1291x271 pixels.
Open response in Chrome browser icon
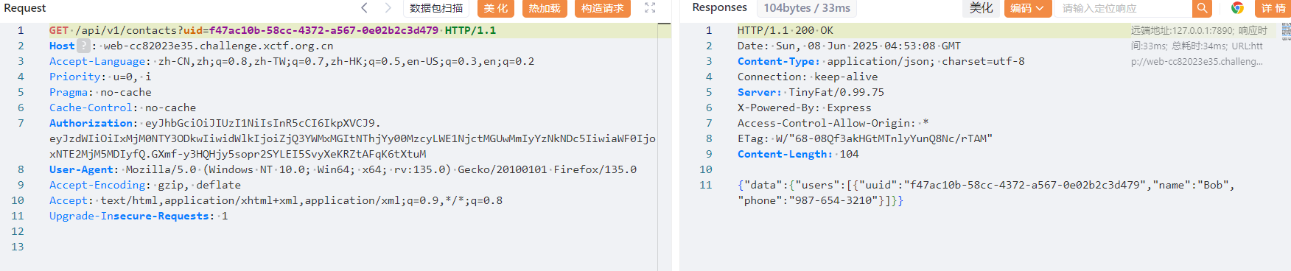(1237, 8)
